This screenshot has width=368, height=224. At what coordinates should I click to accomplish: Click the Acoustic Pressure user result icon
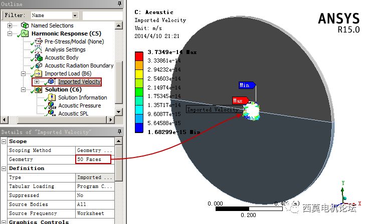[x=52, y=105]
